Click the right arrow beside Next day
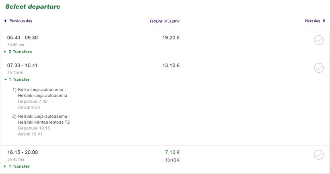The width and height of the screenshot is (330, 174). click(x=324, y=21)
